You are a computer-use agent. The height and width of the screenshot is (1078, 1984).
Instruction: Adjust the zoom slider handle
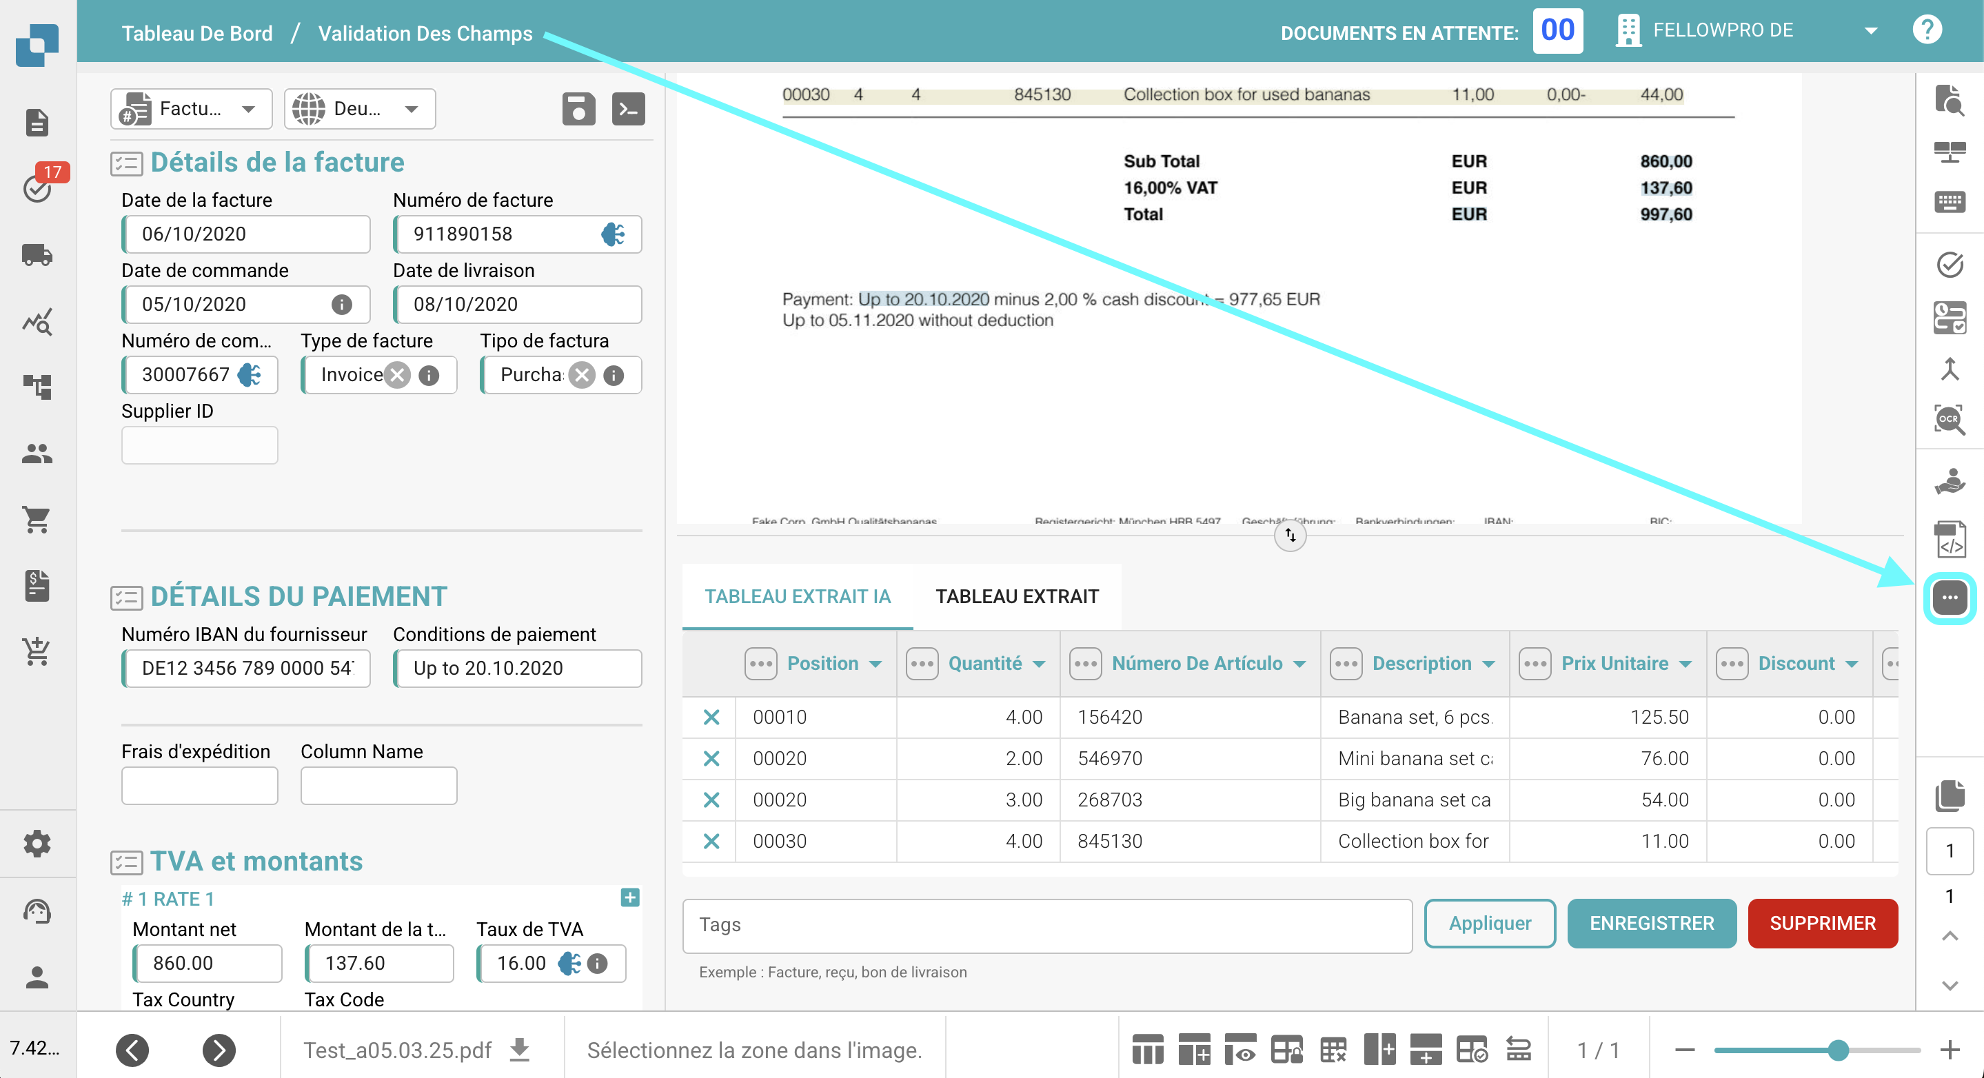(x=1838, y=1050)
